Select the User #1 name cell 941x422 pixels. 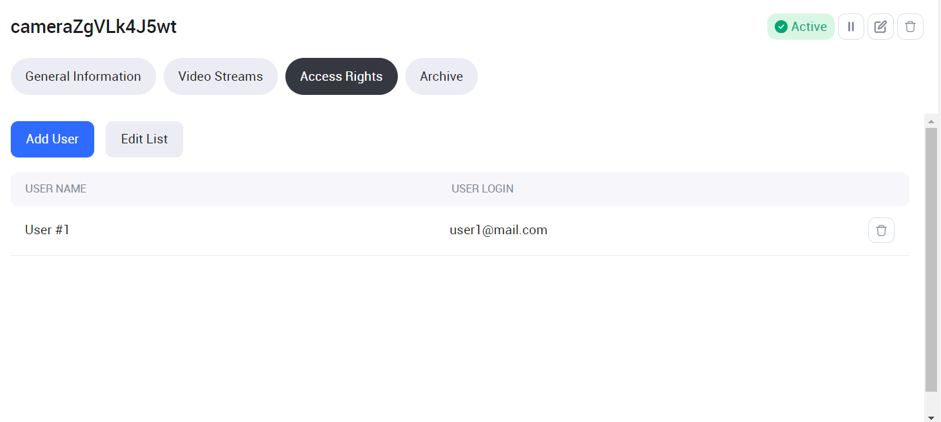(x=47, y=230)
